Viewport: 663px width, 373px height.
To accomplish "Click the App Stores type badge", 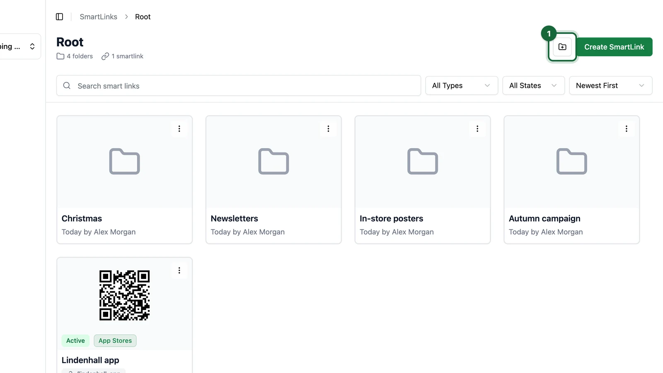I will click(115, 341).
